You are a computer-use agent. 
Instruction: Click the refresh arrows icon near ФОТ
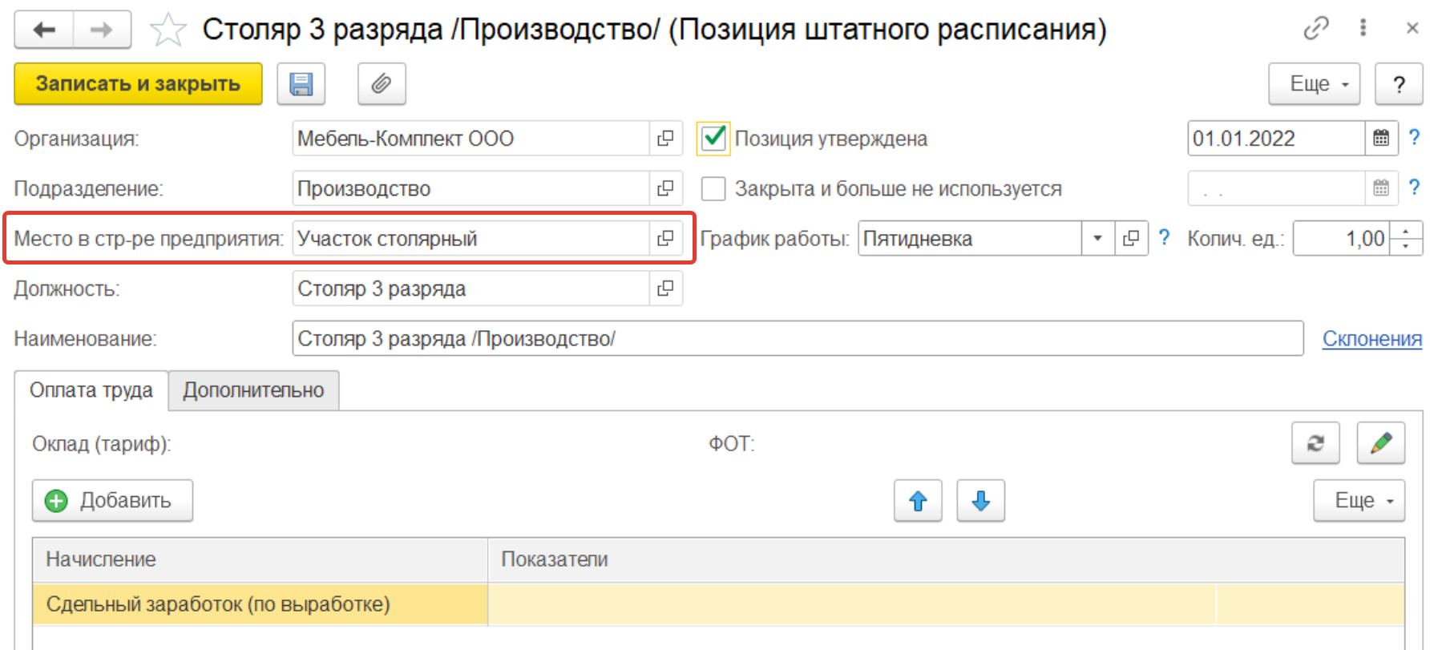1315,443
